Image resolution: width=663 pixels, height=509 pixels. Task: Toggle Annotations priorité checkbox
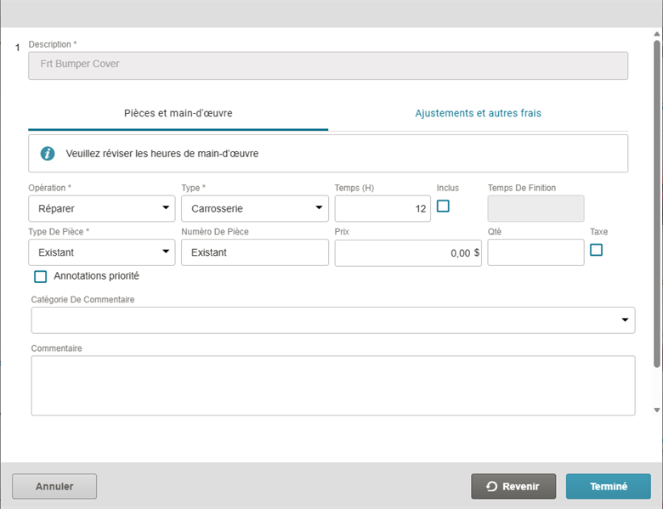40,276
